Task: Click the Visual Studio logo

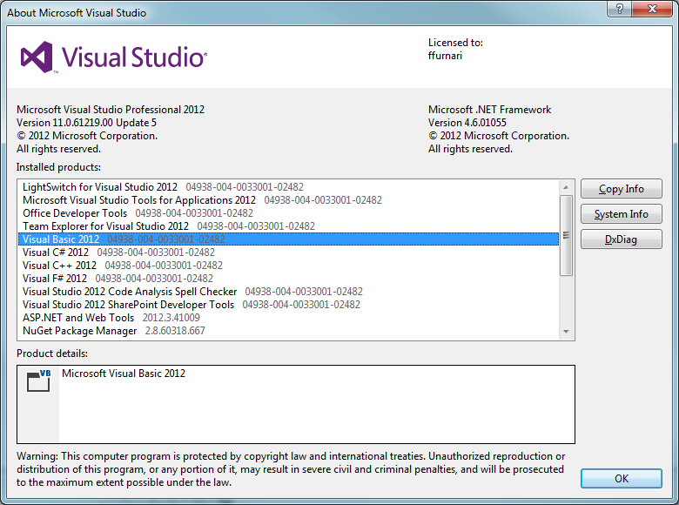Action: pyautogui.click(x=114, y=57)
